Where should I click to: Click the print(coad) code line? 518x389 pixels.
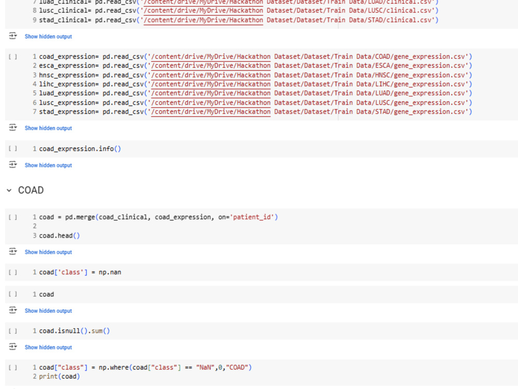point(60,377)
